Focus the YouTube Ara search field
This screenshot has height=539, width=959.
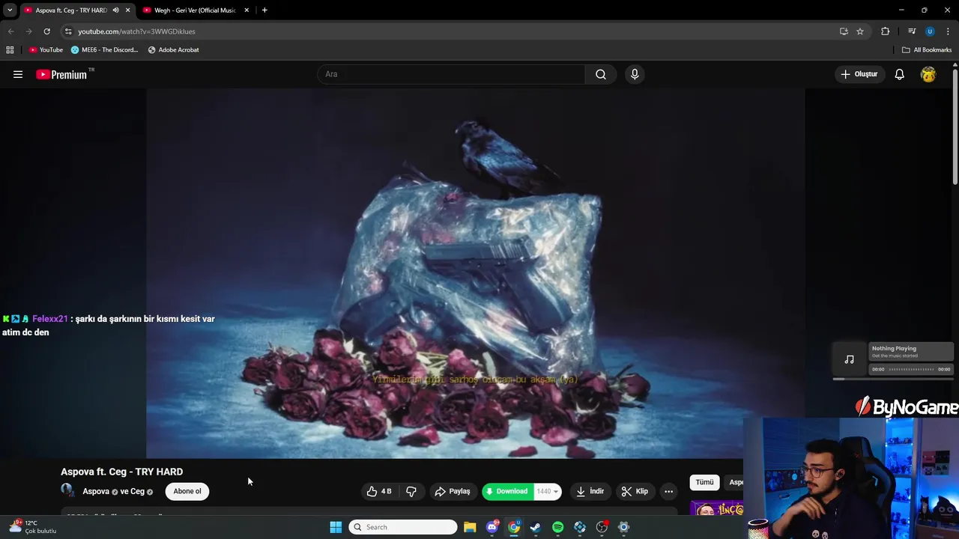click(451, 74)
